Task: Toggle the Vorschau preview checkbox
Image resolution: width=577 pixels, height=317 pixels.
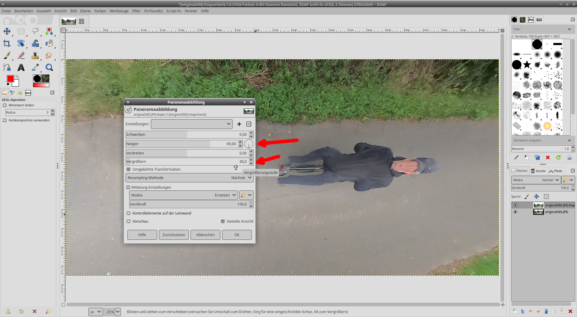Action: 129,221
